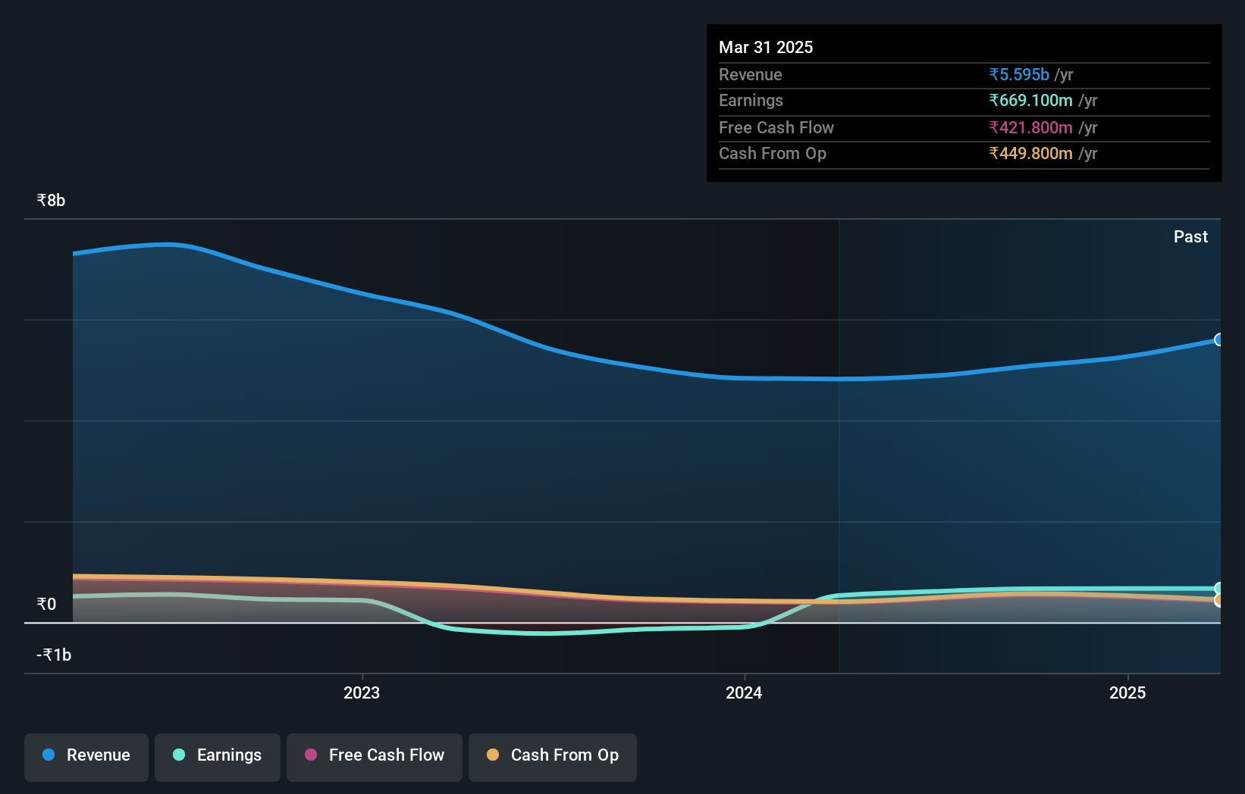This screenshot has height=794, width=1245.
Task: Click the 2024 x-axis label
Action: (744, 692)
